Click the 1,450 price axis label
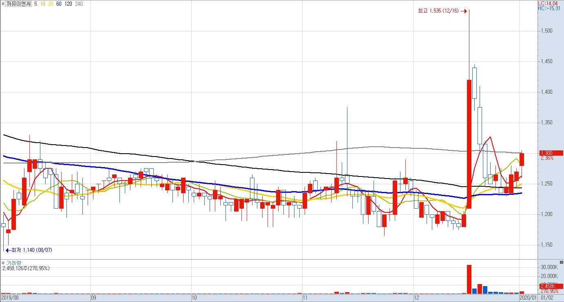The width and height of the screenshot is (564, 302). click(547, 62)
